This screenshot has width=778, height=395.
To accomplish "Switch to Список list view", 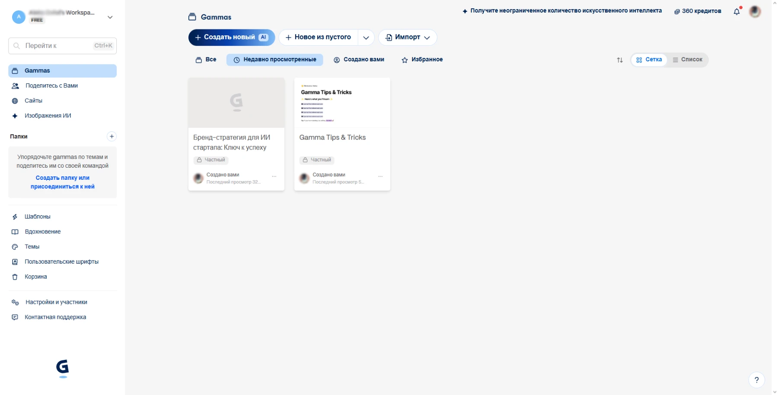I will click(687, 60).
